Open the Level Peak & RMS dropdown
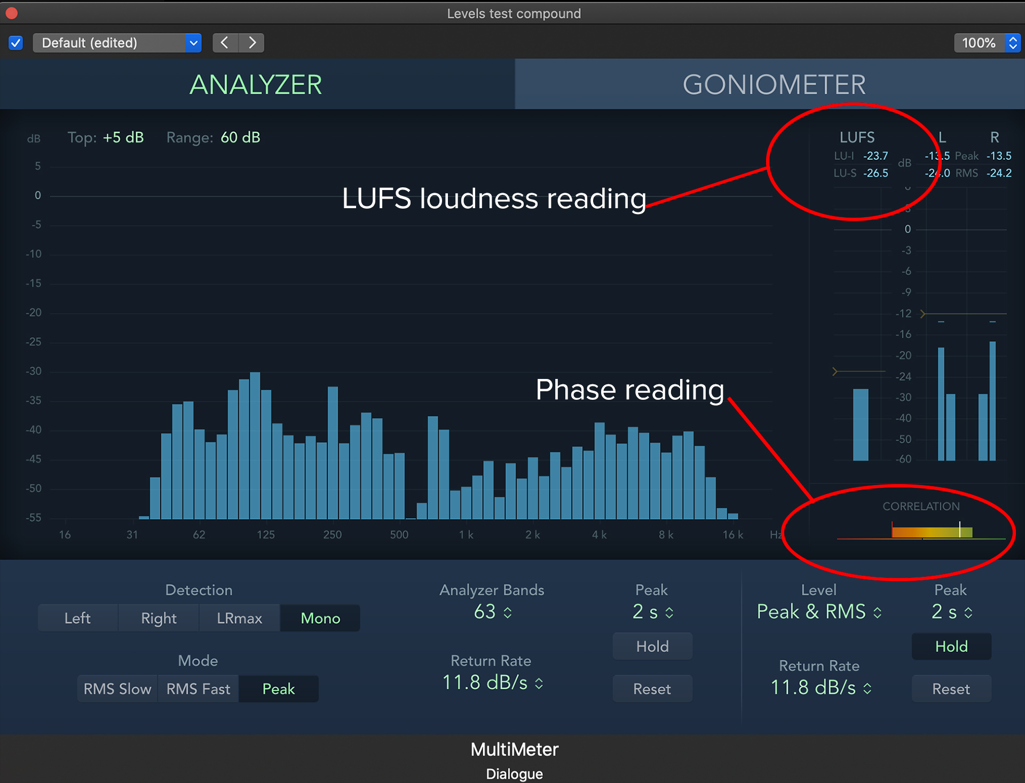1025x783 pixels. (819, 612)
